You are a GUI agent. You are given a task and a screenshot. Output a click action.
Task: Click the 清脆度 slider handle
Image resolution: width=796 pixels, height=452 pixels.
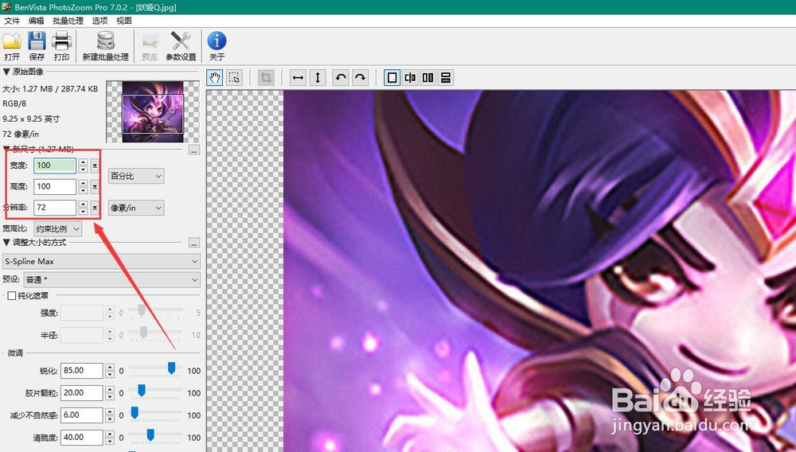[x=150, y=434]
